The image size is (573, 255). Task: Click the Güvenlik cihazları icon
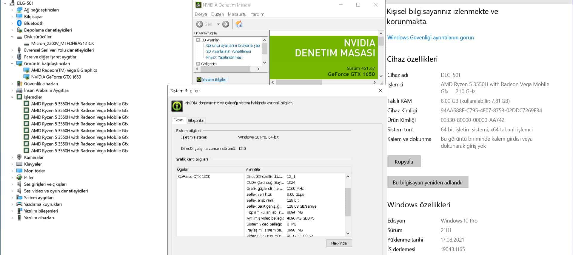19,84
